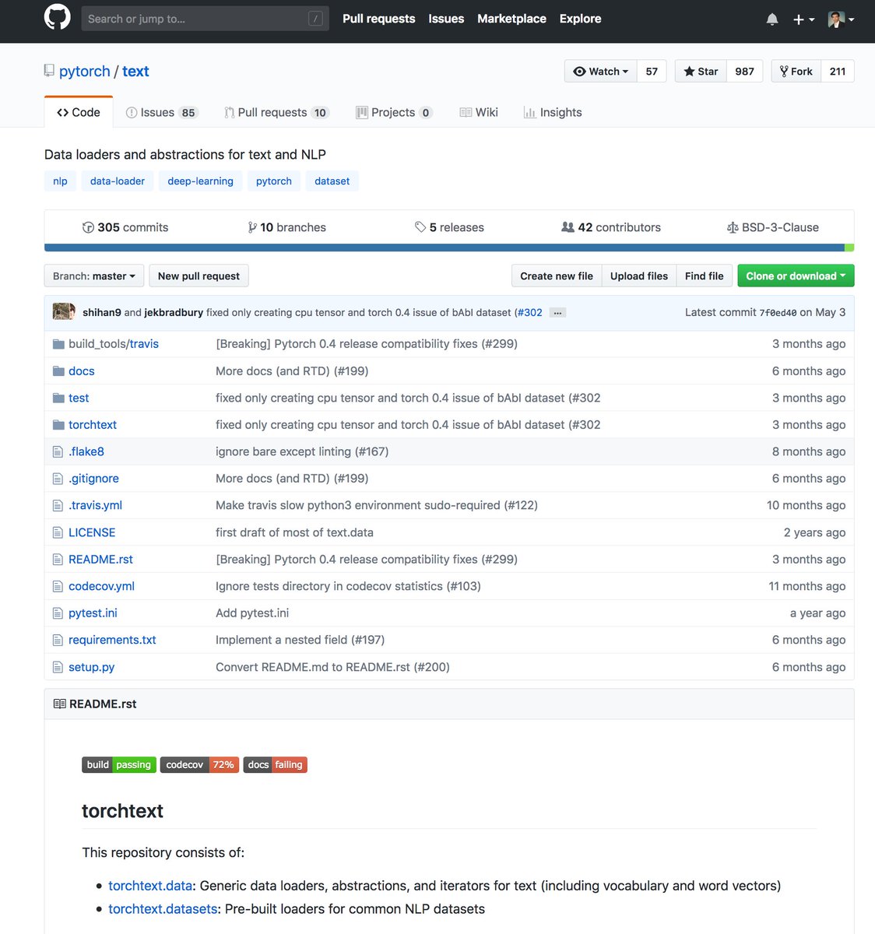Open notifications bell icon
This screenshot has height=934, width=875.
(772, 19)
